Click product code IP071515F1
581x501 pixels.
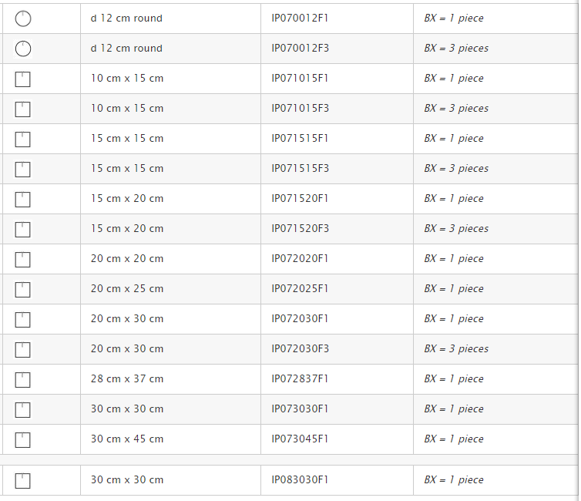tap(301, 139)
